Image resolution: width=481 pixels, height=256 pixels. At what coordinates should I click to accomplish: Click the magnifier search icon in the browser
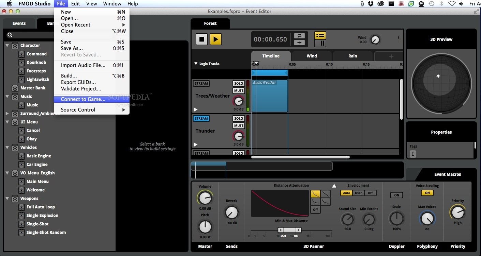10,35
